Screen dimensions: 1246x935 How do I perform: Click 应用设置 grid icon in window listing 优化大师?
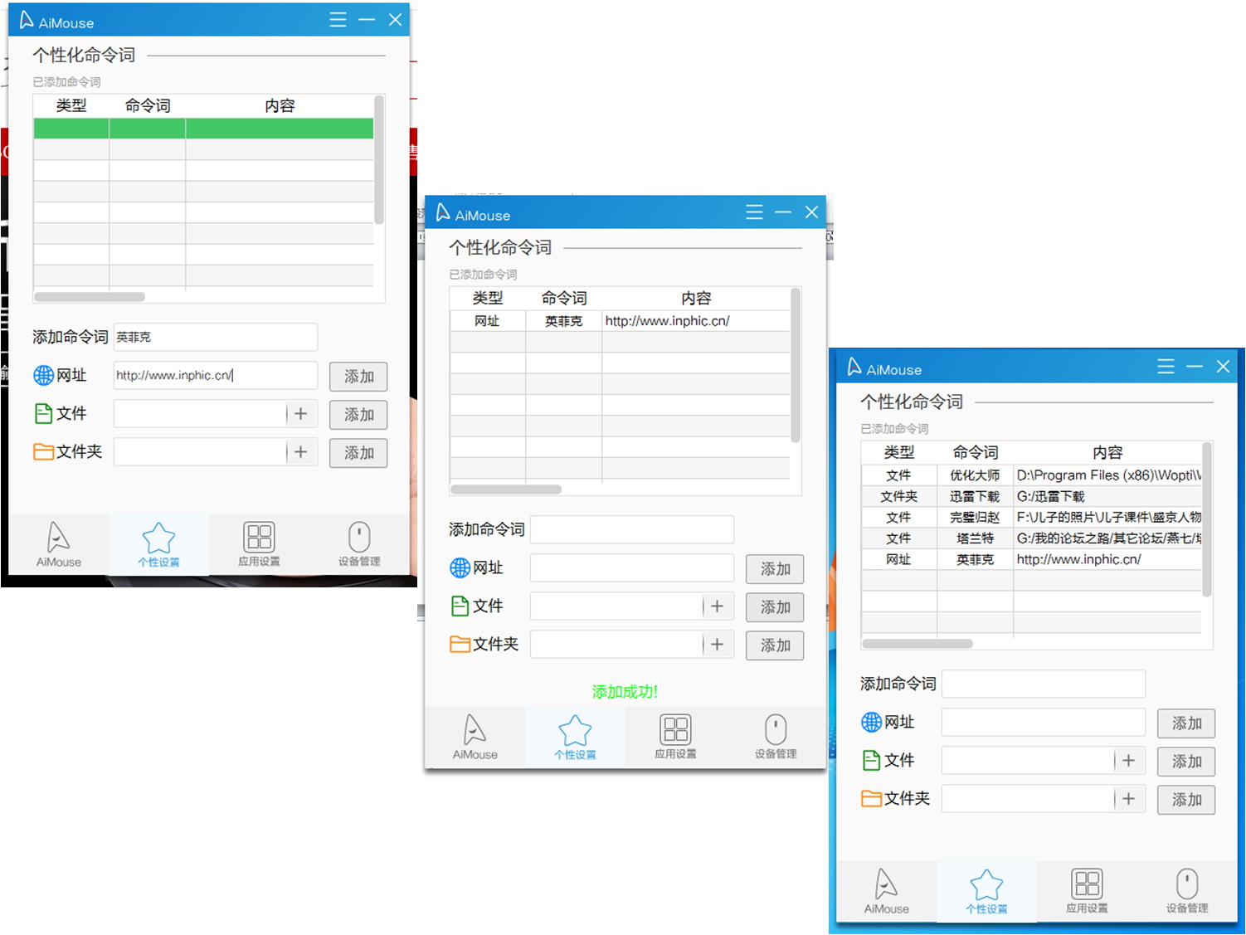(x=1086, y=890)
